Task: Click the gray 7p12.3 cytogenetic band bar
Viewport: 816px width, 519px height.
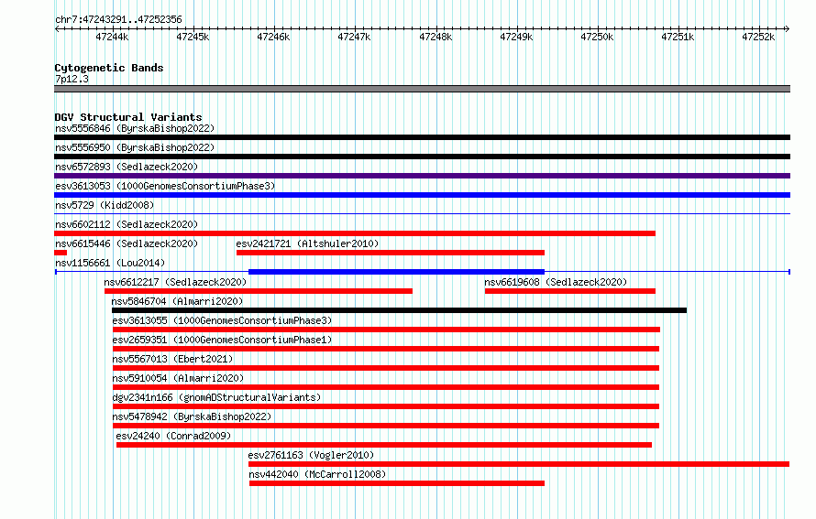Action: 422,89
